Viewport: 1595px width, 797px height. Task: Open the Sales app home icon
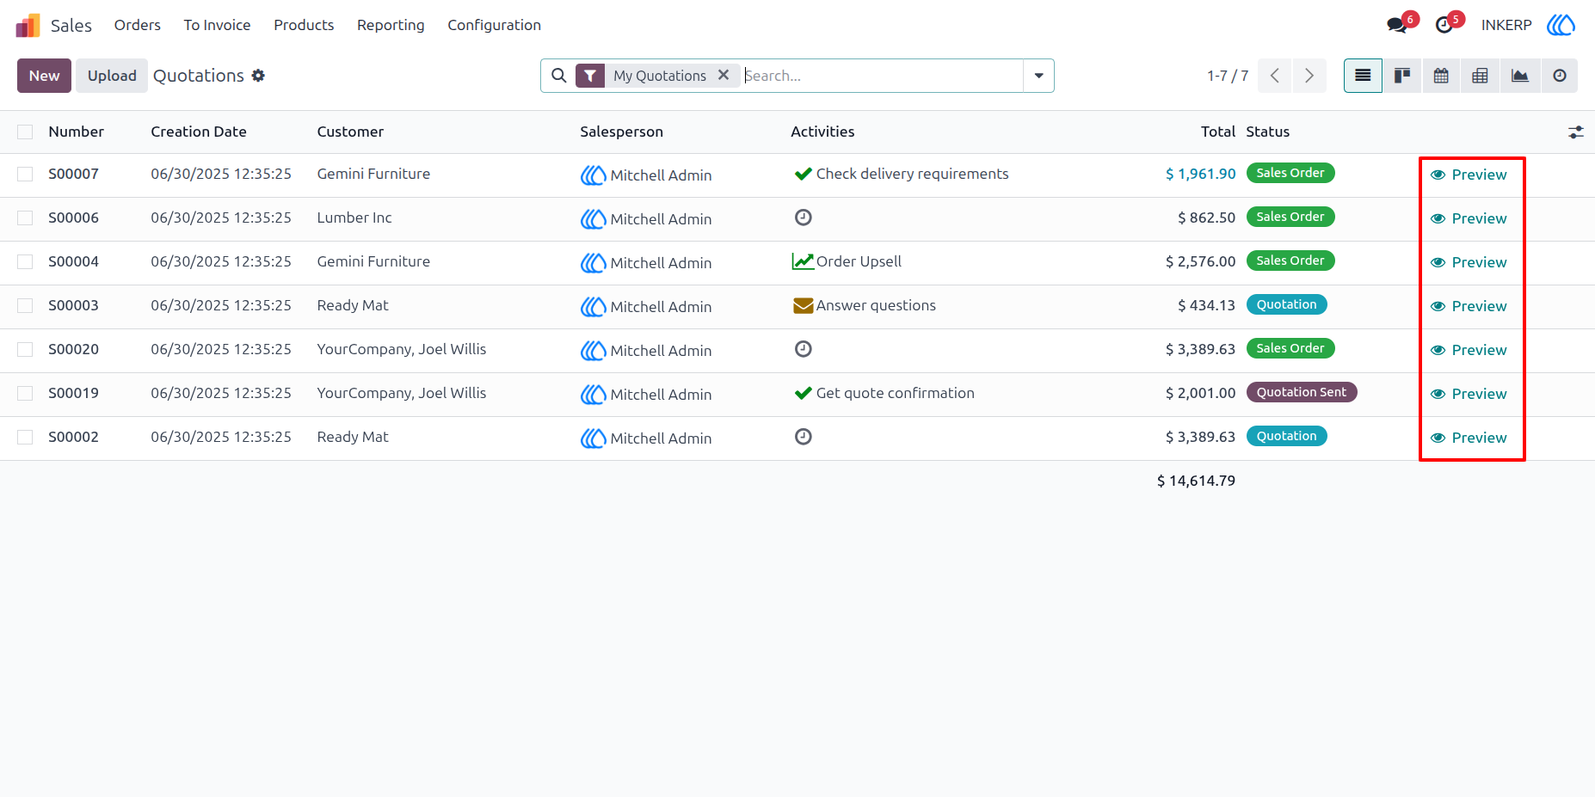point(28,25)
